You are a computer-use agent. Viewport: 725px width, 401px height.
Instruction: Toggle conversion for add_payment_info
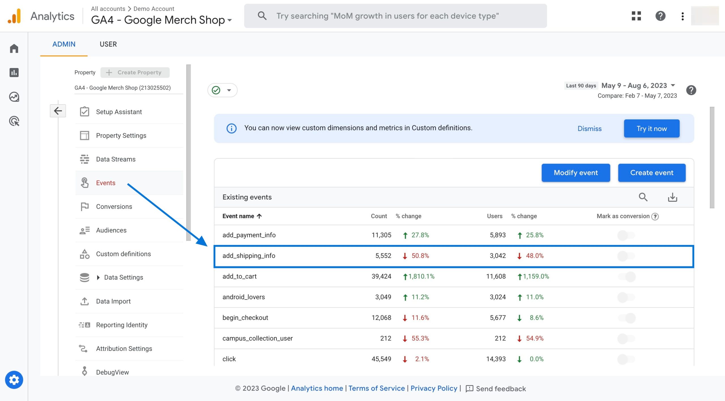click(626, 235)
